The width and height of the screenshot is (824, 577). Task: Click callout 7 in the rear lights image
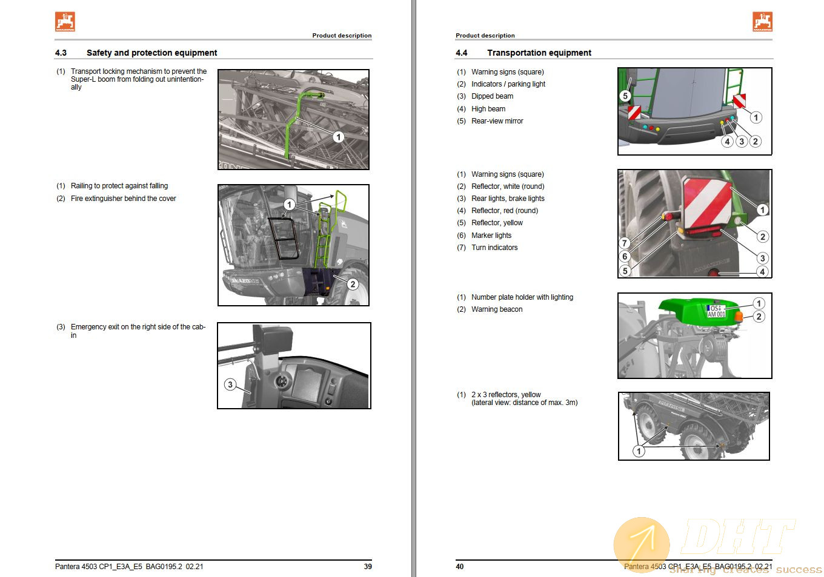click(625, 243)
